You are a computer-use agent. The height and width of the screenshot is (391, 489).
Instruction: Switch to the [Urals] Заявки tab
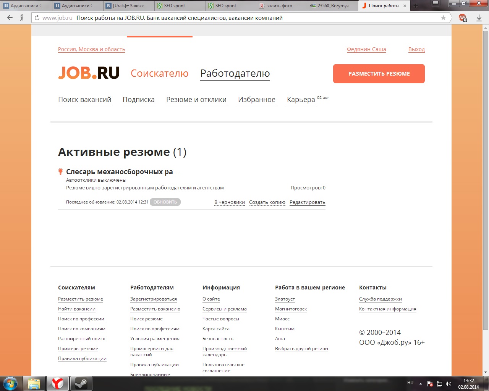point(129,6)
